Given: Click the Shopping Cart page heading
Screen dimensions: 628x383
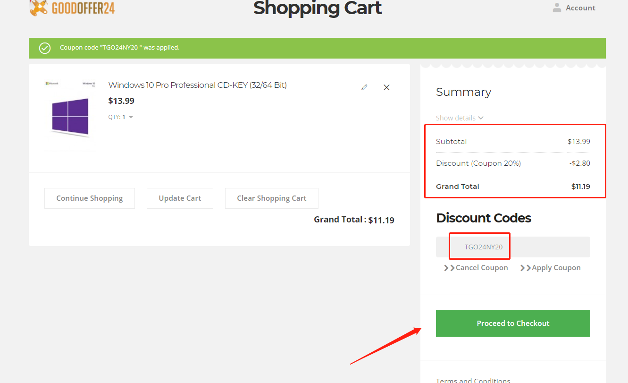Looking at the screenshot, I should [x=318, y=8].
